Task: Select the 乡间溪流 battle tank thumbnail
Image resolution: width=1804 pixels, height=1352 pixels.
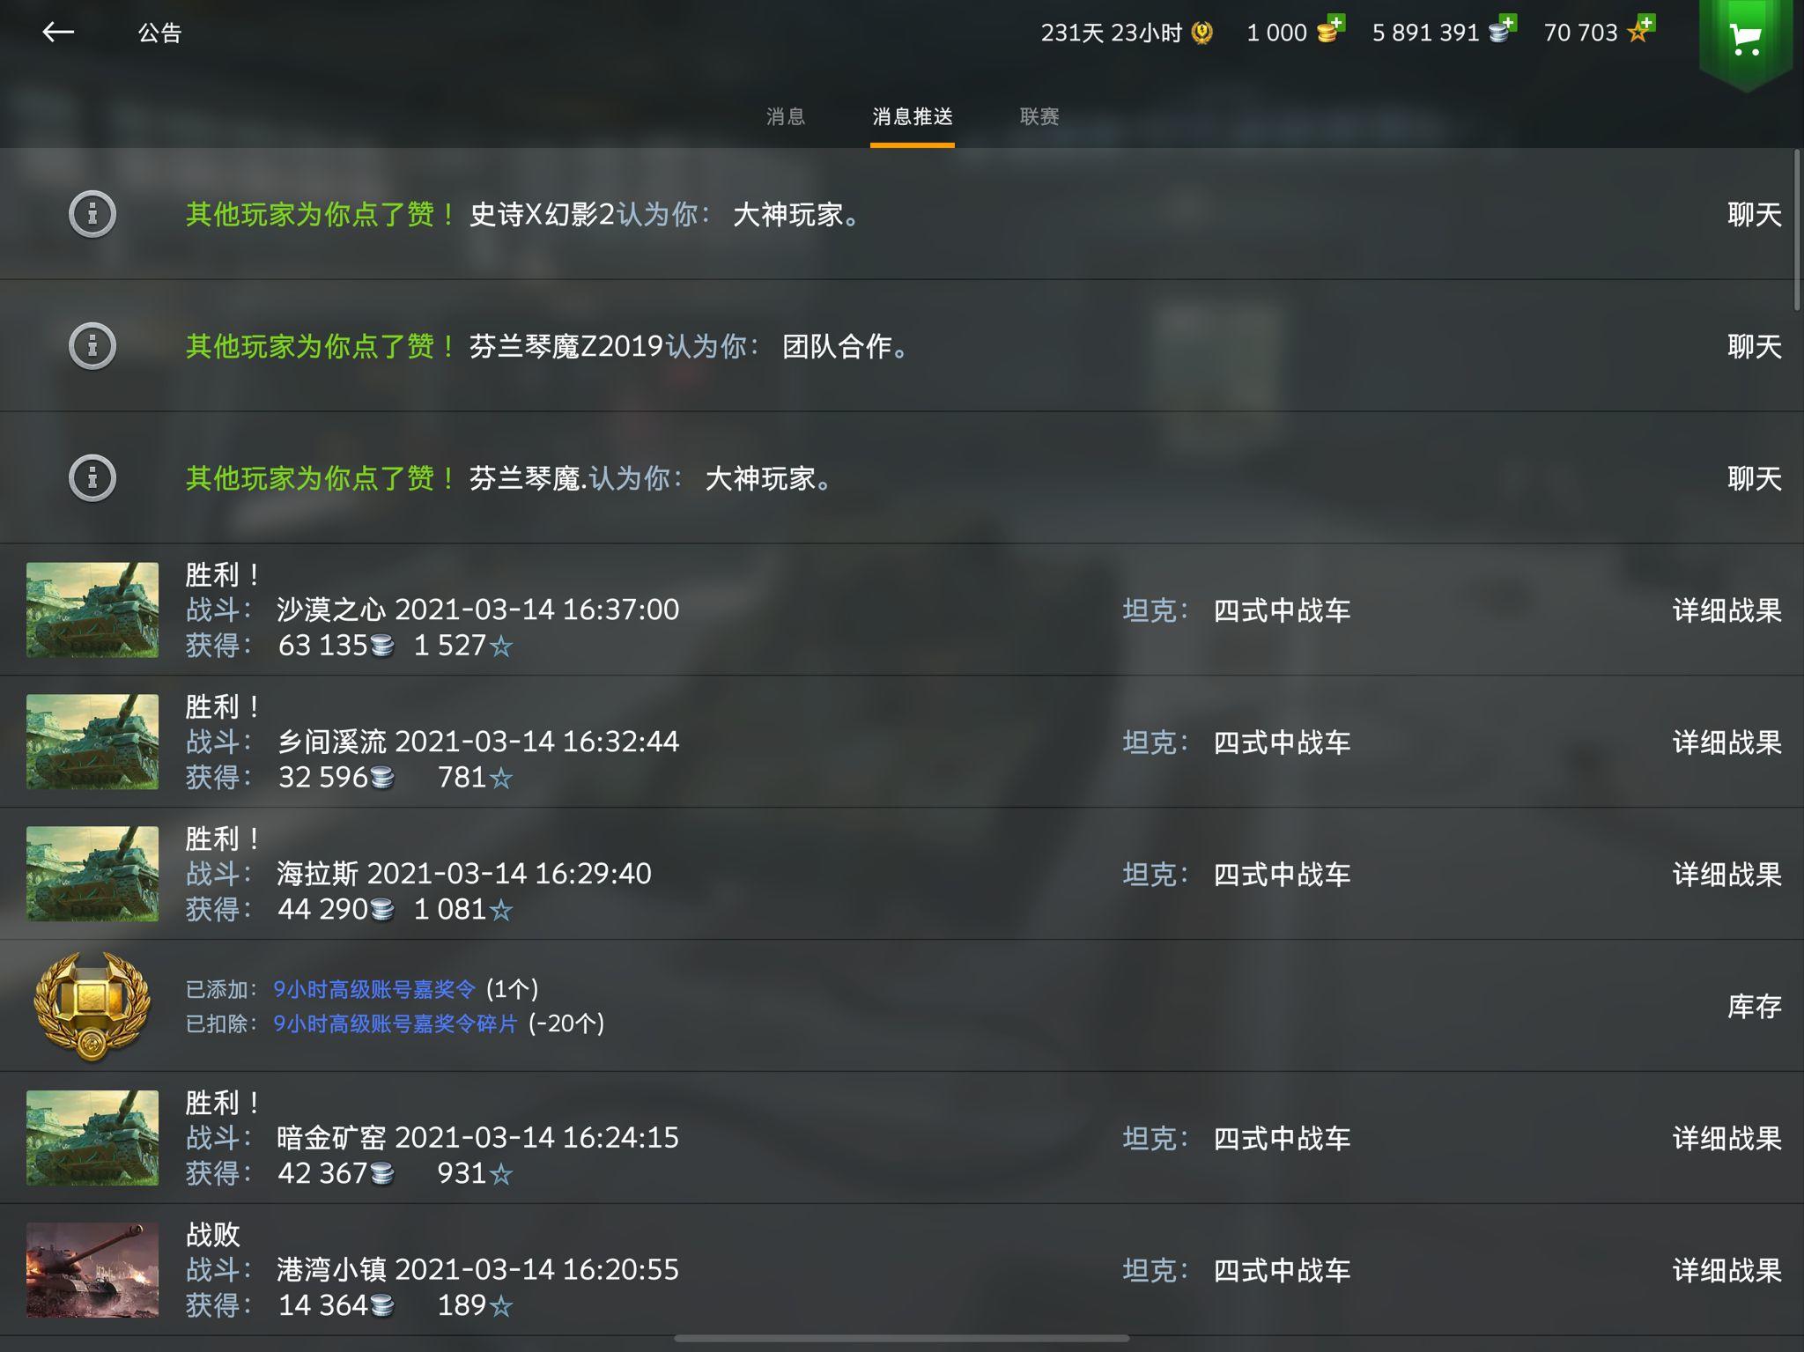Action: pos(92,742)
